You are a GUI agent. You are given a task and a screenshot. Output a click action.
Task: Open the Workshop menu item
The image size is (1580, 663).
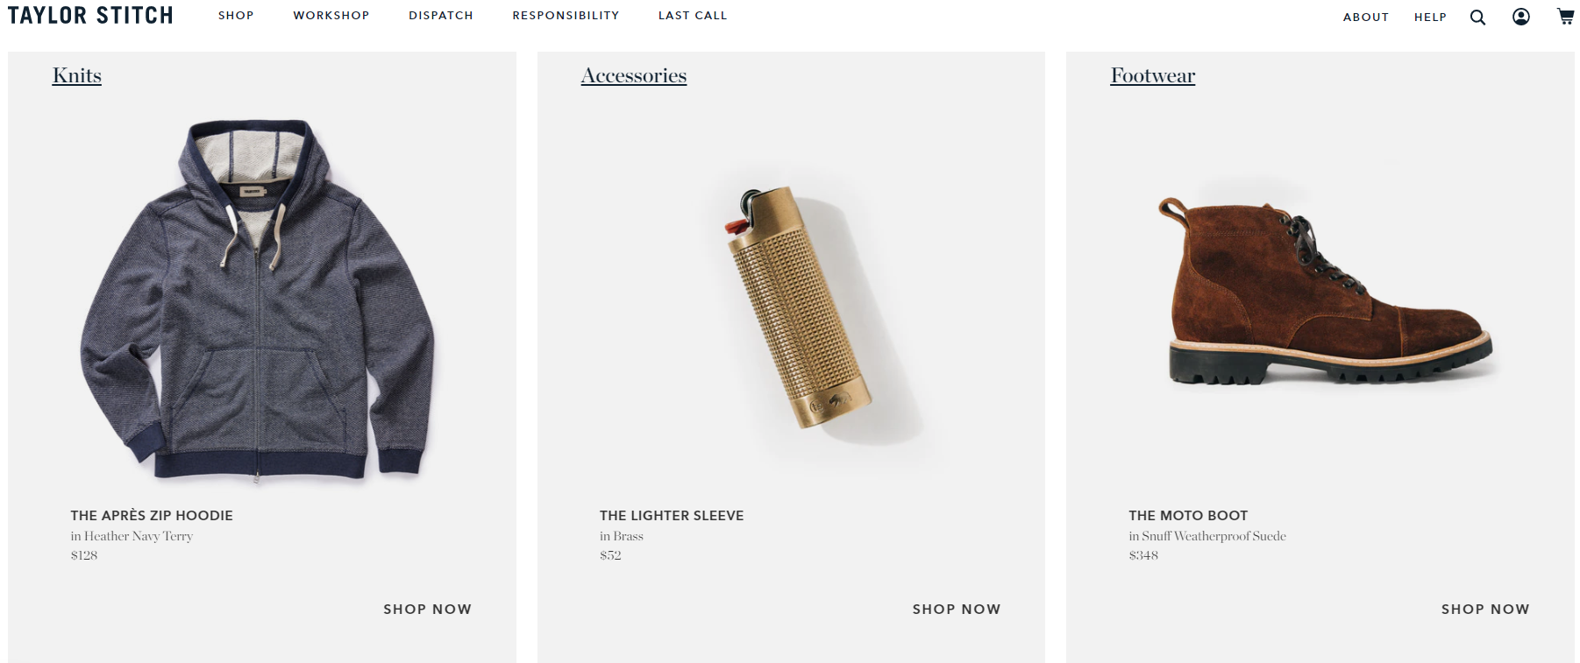coord(331,16)
